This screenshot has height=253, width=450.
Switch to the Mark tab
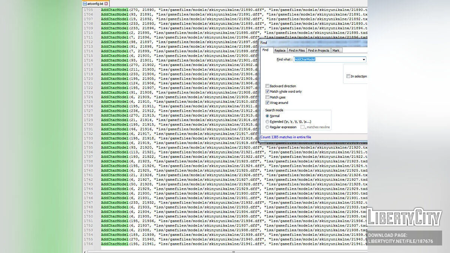pos(336,51)
